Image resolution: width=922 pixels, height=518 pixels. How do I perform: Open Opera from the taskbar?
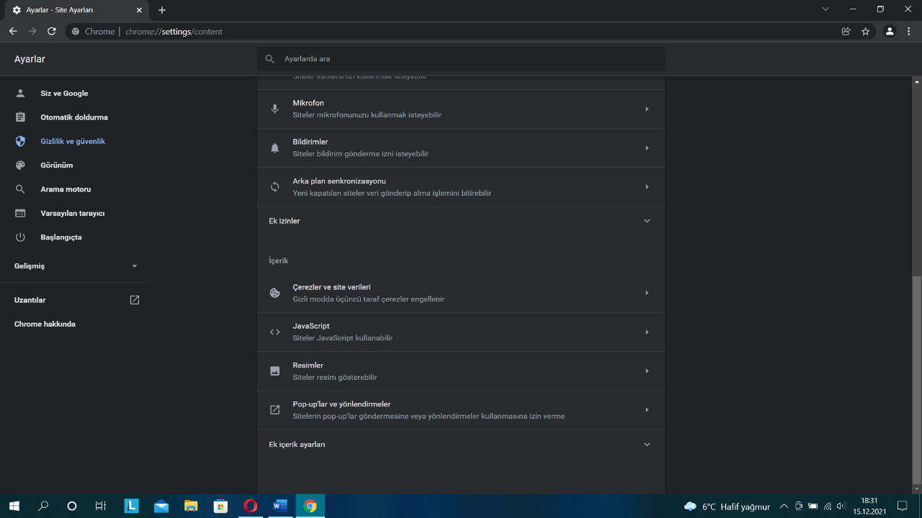pos(251,506)
